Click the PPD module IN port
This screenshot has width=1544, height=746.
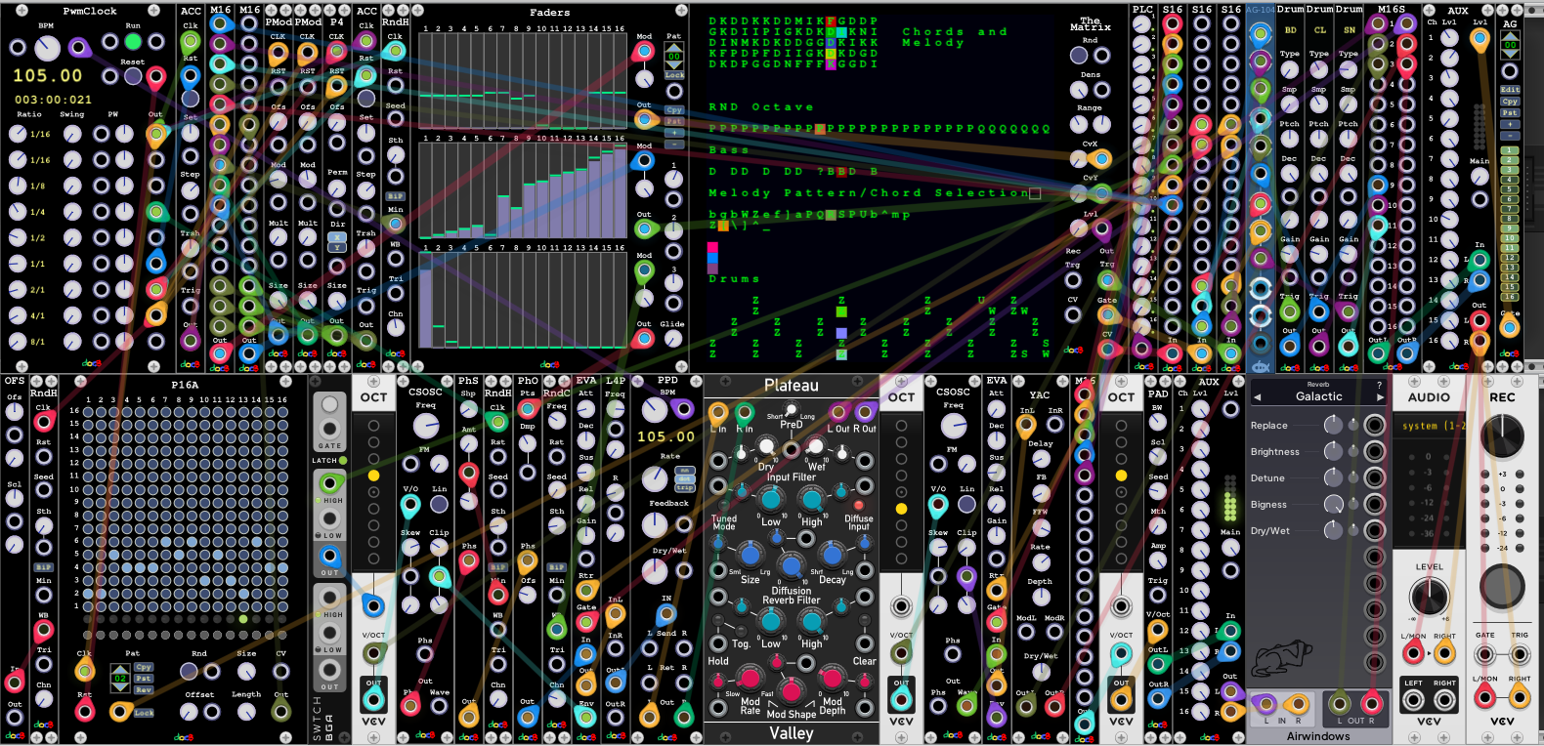666,614
